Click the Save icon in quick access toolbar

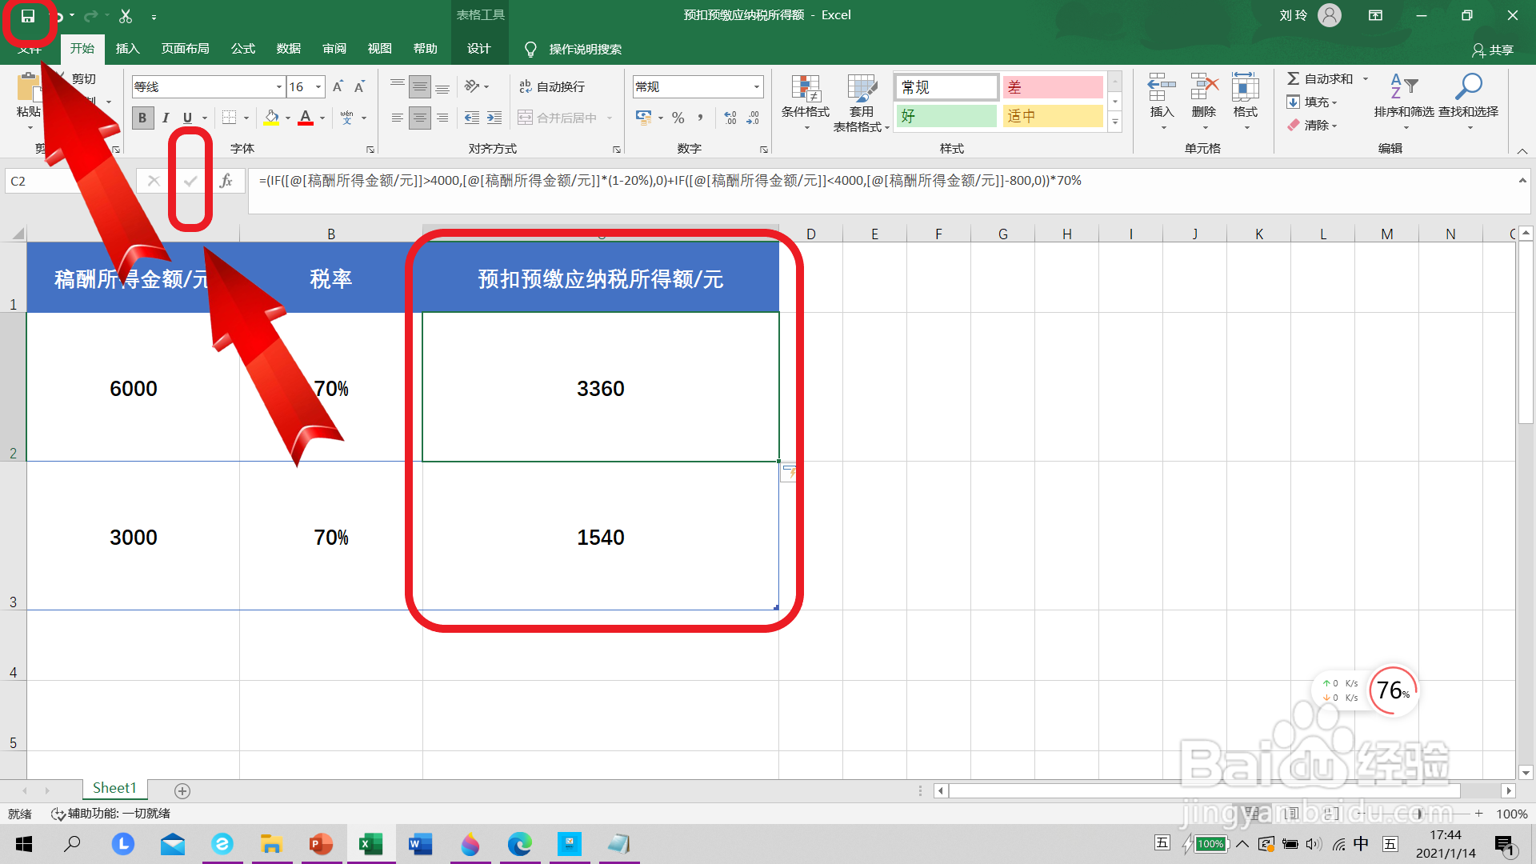pyautogui.click(x=28, y=16)
